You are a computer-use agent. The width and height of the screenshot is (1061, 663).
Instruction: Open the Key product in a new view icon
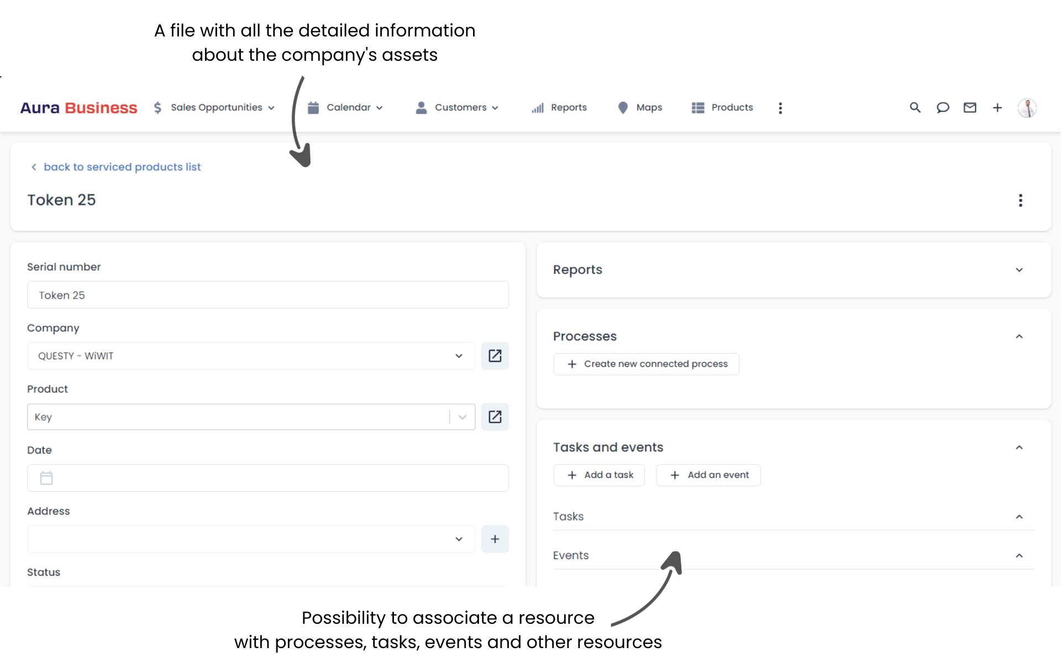coord(495,417)
